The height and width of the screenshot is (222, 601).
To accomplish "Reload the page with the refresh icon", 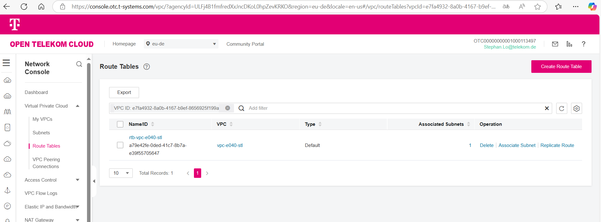I will (x=24, y=6).
